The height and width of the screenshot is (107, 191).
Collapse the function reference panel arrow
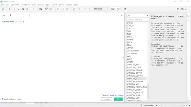pos(124,57)
